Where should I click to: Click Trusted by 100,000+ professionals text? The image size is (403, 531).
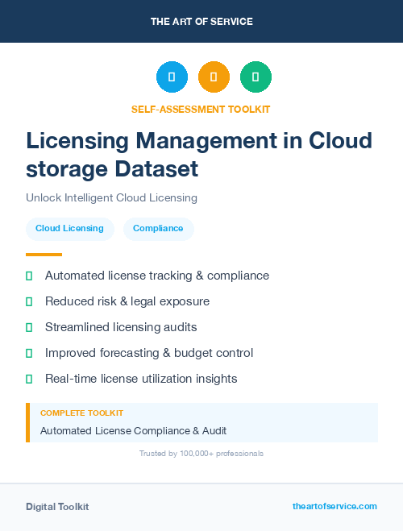pos(201,454)
